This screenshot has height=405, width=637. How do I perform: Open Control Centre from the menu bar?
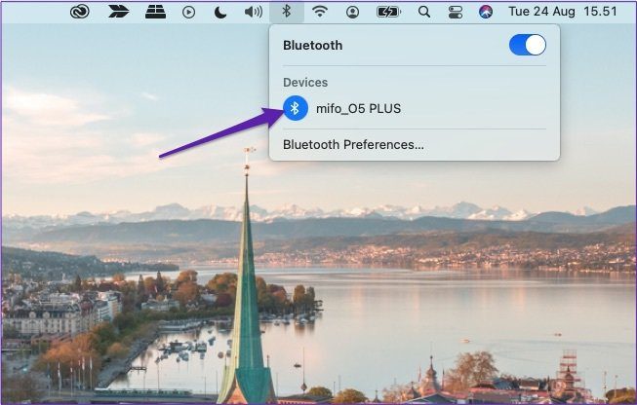tap(456, 12)
